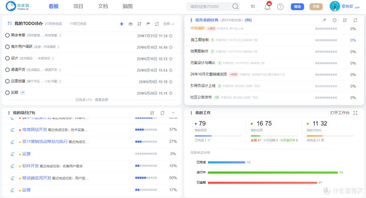Expand 我的工作 panel to fullscreen

[355, 113]
